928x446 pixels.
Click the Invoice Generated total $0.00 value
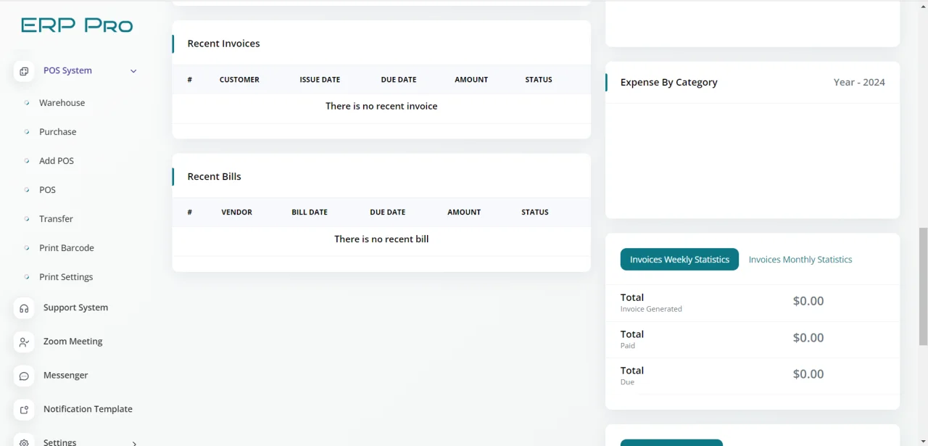808,301
